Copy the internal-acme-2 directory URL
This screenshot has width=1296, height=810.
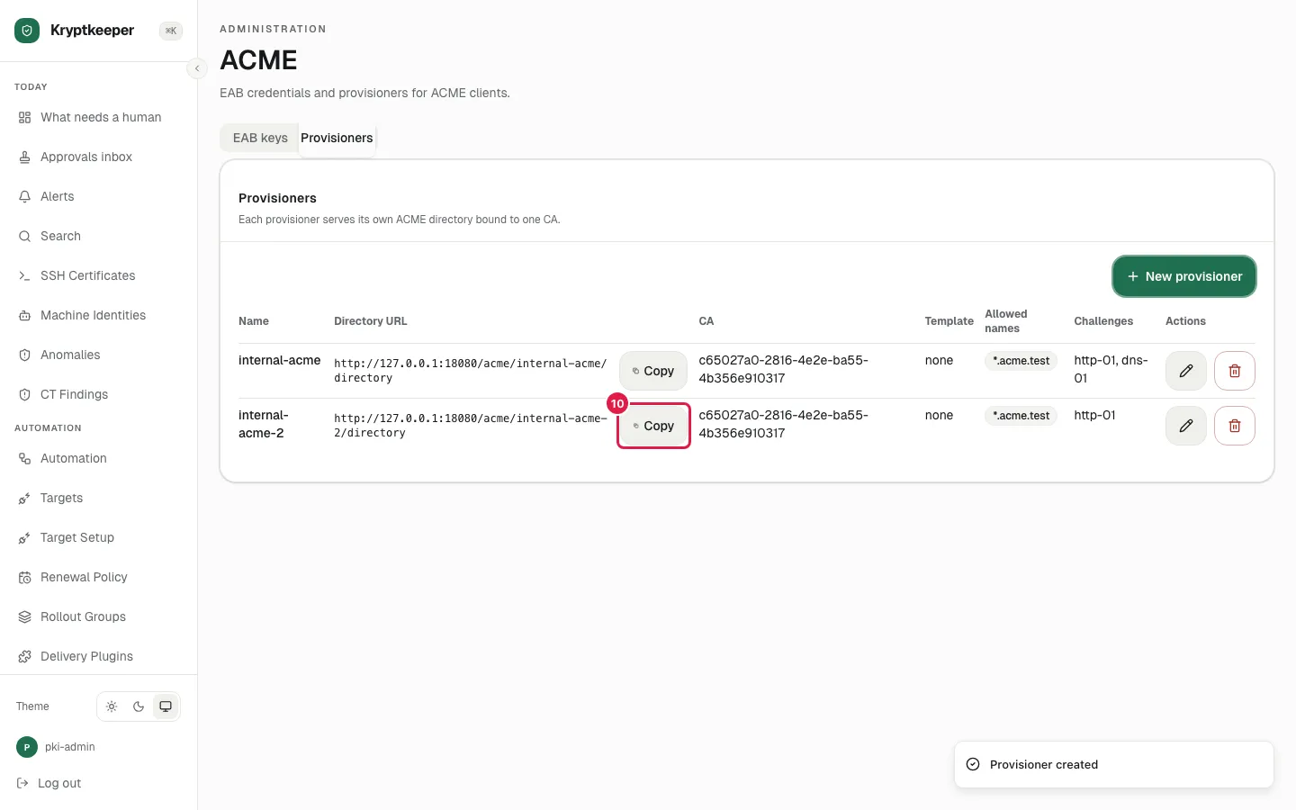653,426
